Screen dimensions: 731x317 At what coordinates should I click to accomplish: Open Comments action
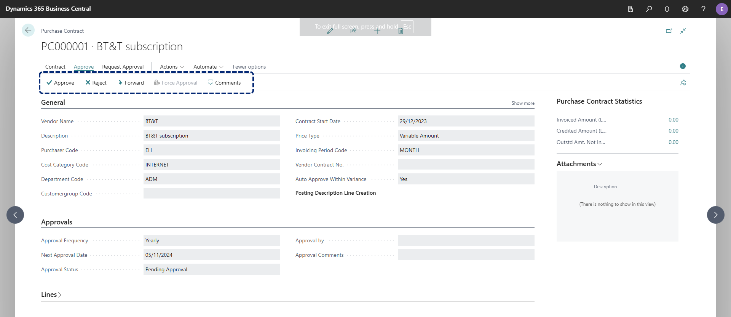coord(224,83)
